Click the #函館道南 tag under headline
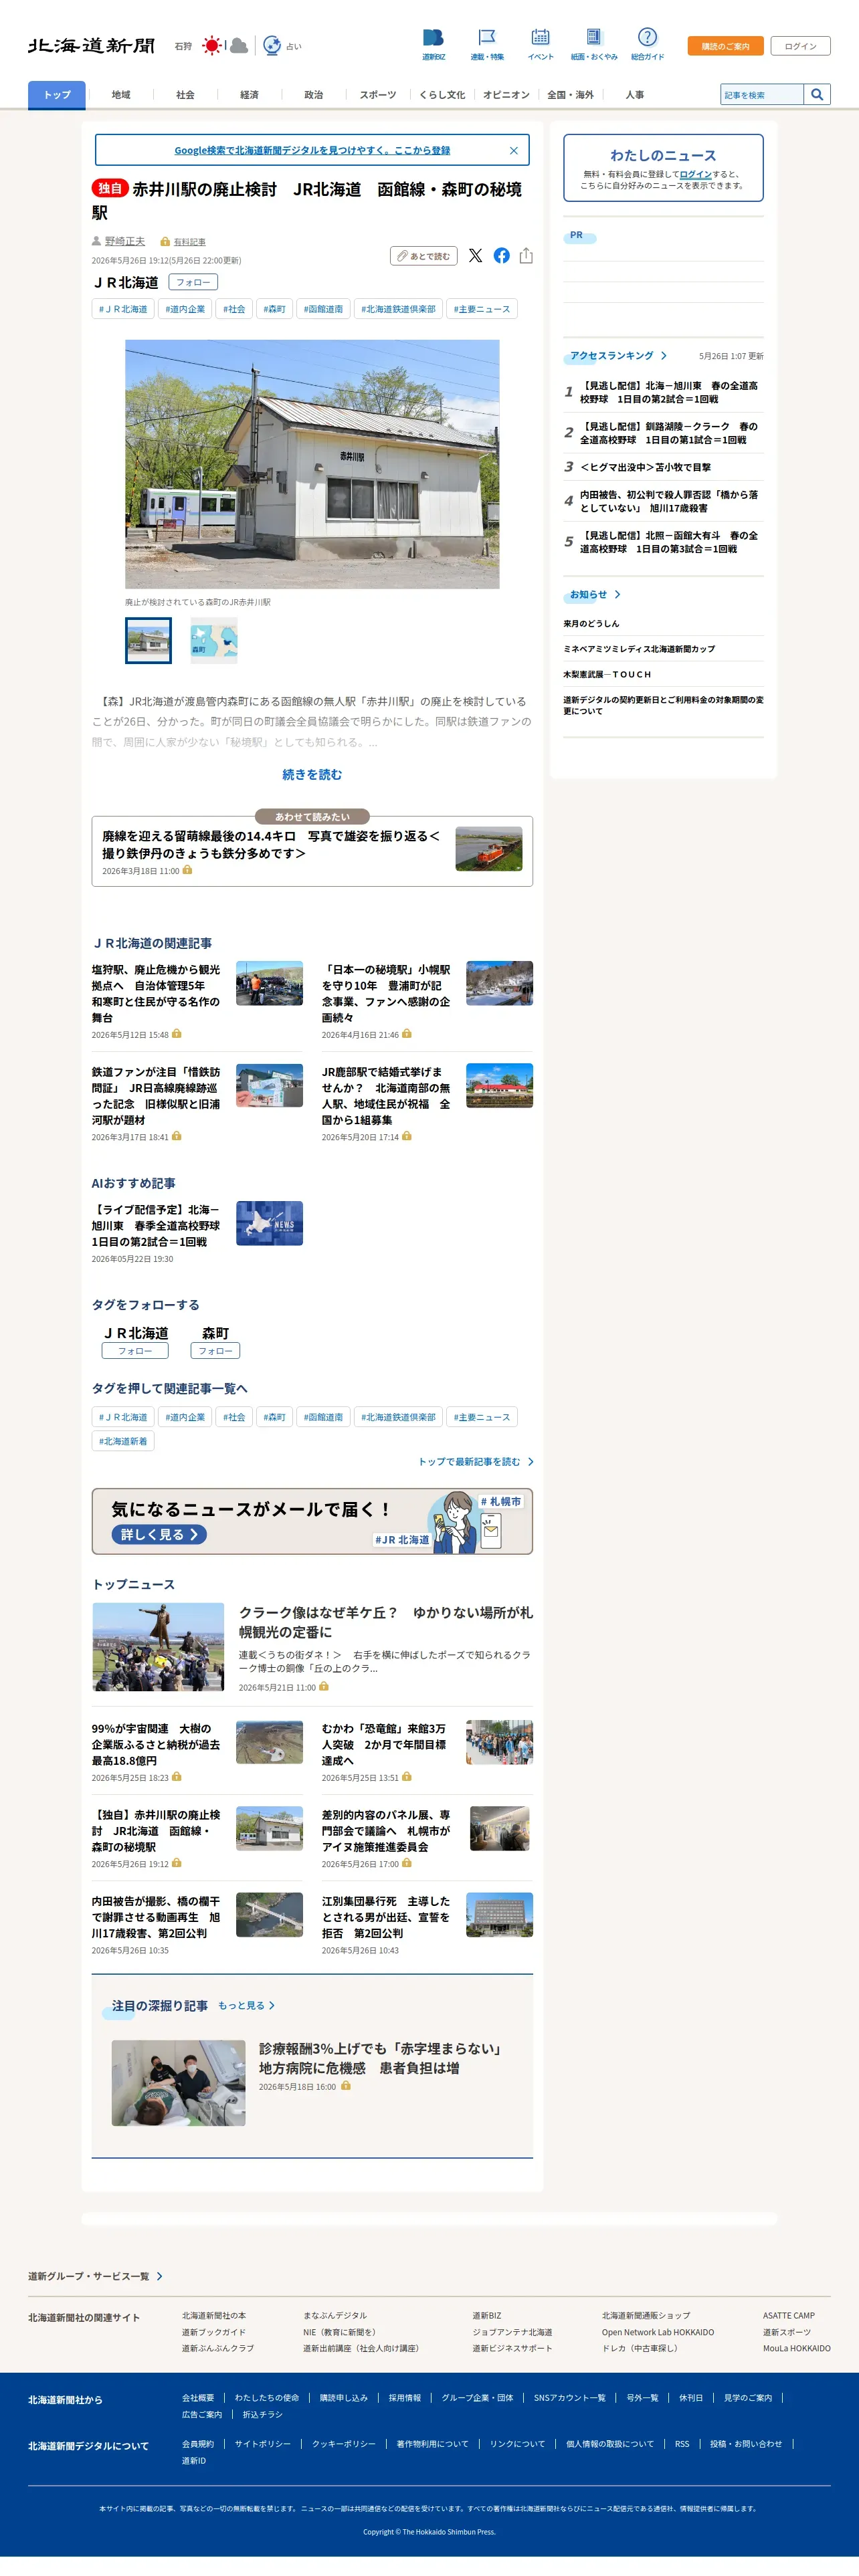Screen dimensions: 859x2576 click(323, 309)
